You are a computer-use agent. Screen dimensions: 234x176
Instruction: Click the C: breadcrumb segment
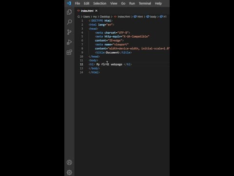point(78,17)
